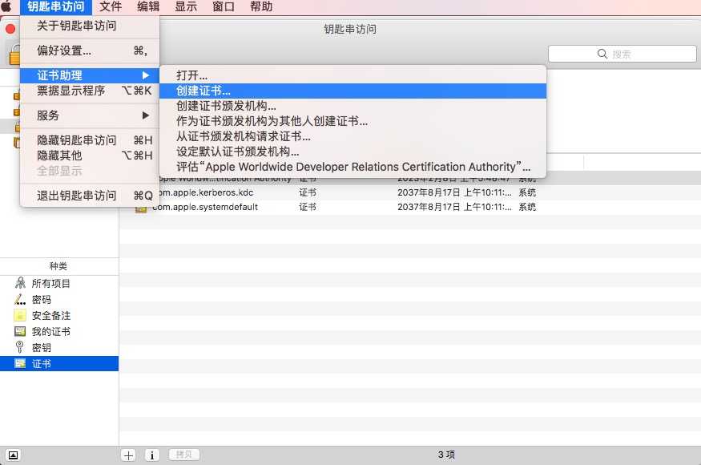Choose 打开… in the submenu
Screen dimensions: 701x465
pyautogui.click(x=353, y=75)
